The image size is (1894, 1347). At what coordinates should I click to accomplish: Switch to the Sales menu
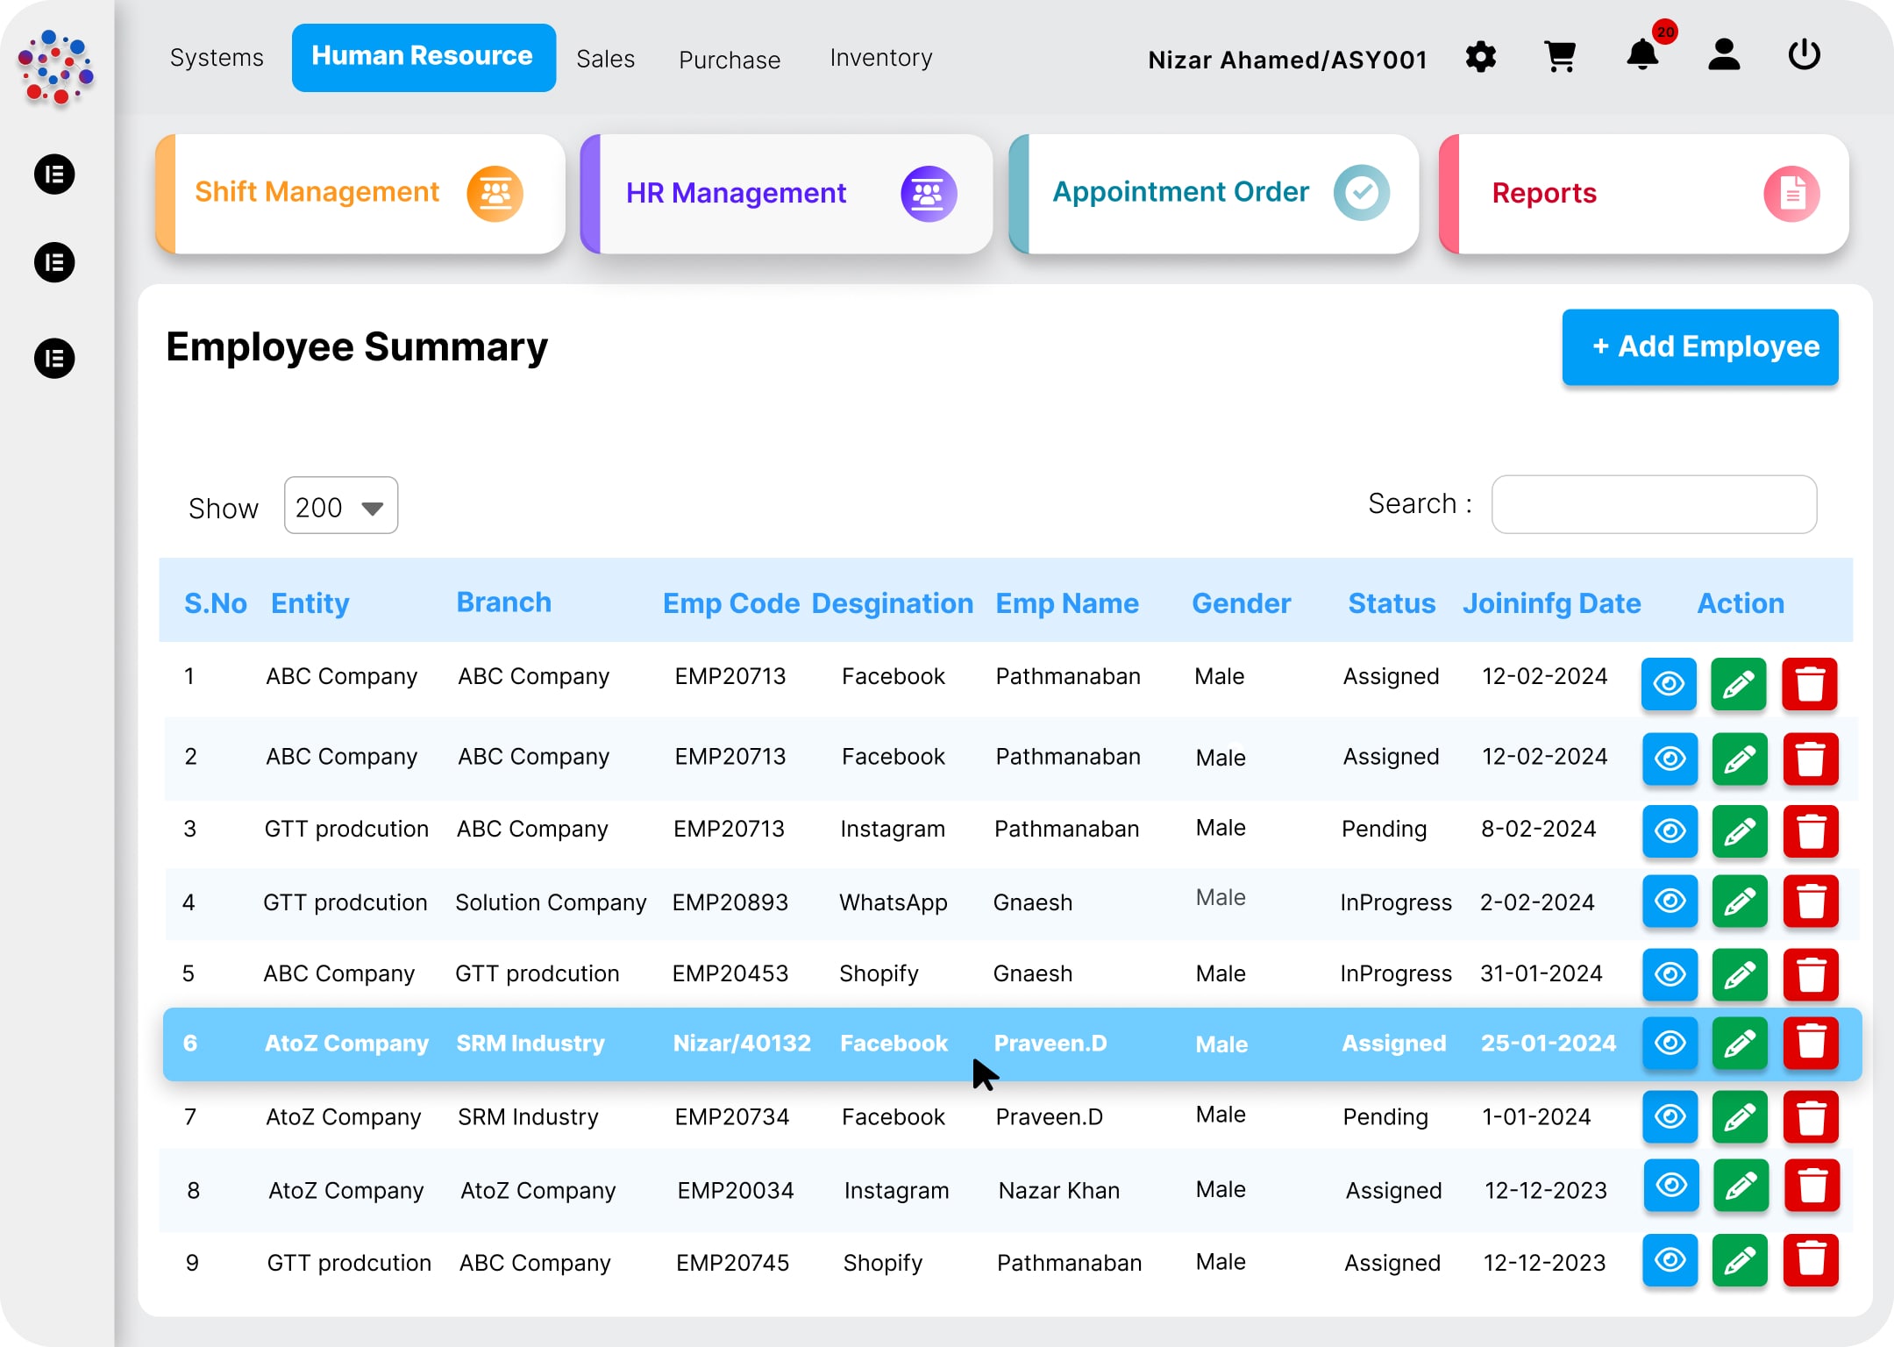(x=605, y=58)
